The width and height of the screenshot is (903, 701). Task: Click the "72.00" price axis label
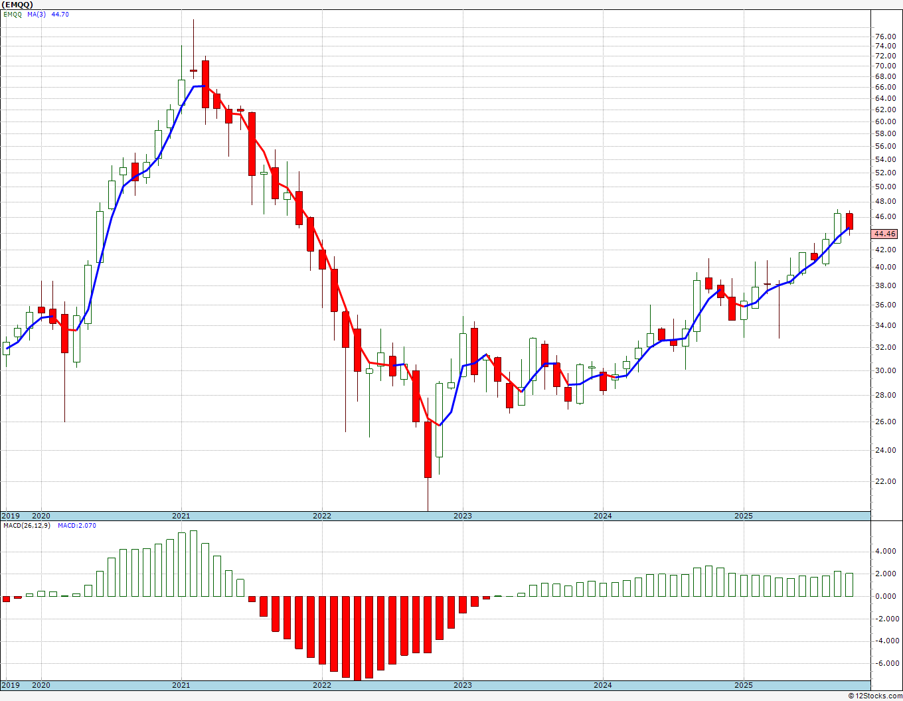coord(886,56)
